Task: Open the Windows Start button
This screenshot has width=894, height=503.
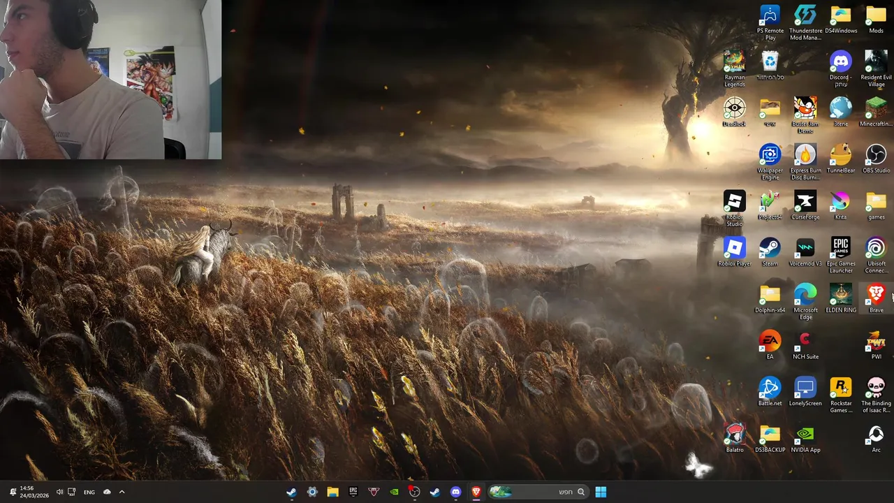Action: pyautogui.click(x=601, y=492)
